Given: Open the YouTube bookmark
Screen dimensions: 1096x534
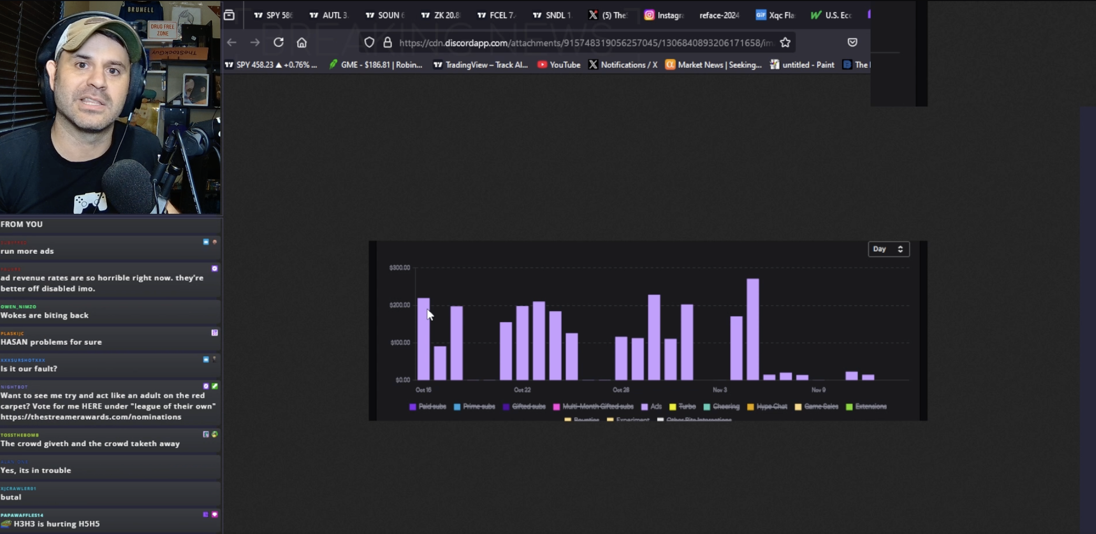Looking at the screenshot, I should coord(559,65).
